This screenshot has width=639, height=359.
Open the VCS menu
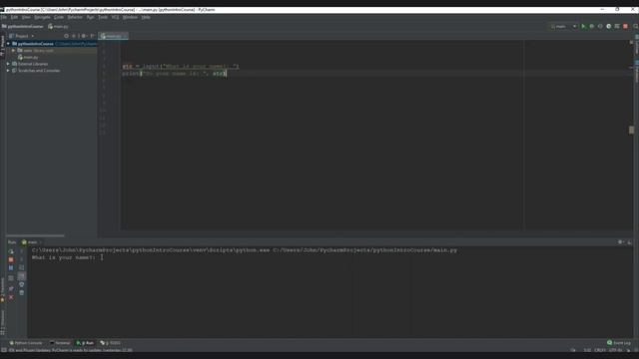116,17
